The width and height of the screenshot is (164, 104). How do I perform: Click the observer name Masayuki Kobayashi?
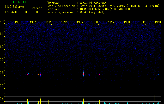point(94,3)
